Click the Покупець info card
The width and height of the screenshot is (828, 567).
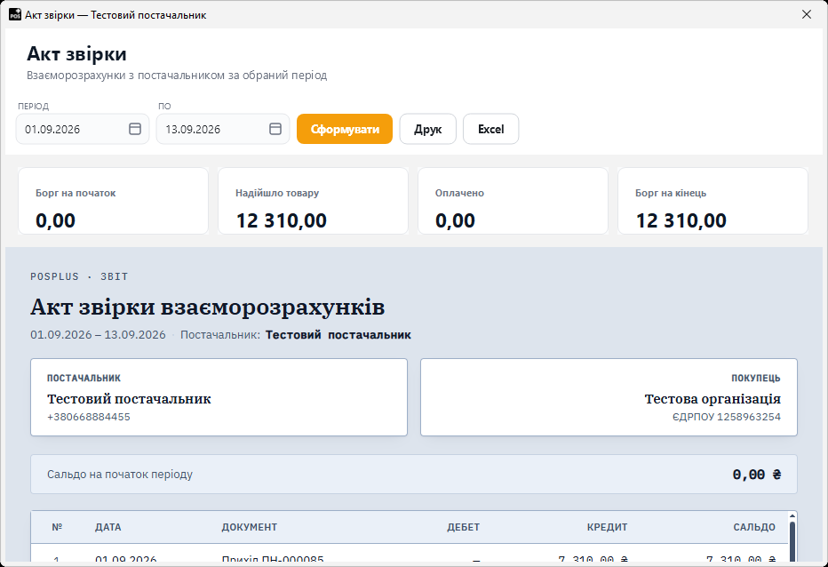point(609,397)
